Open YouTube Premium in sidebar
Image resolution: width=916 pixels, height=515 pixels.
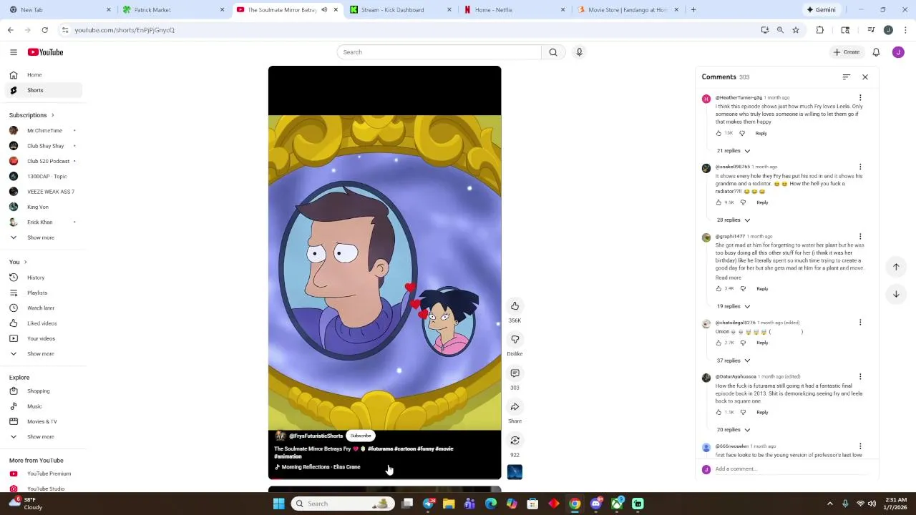point(43,474)
